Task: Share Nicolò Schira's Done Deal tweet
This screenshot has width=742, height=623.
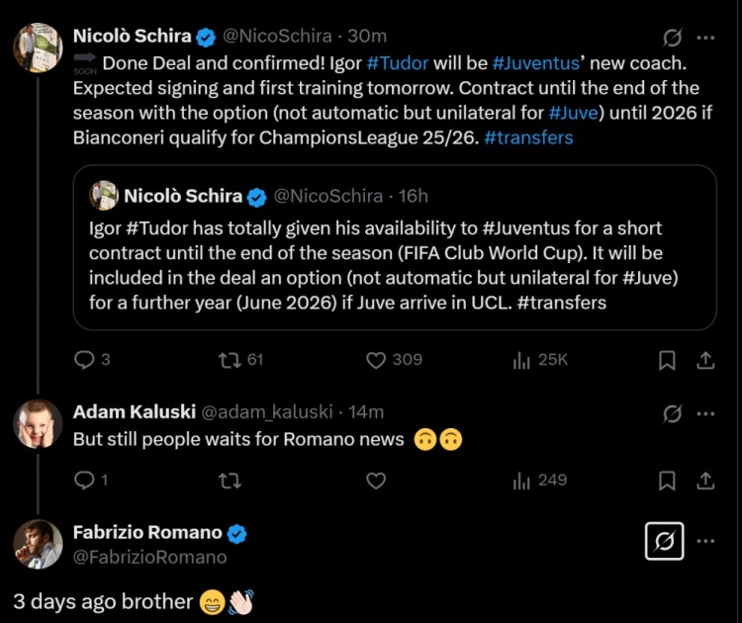Action: [705, 360]
